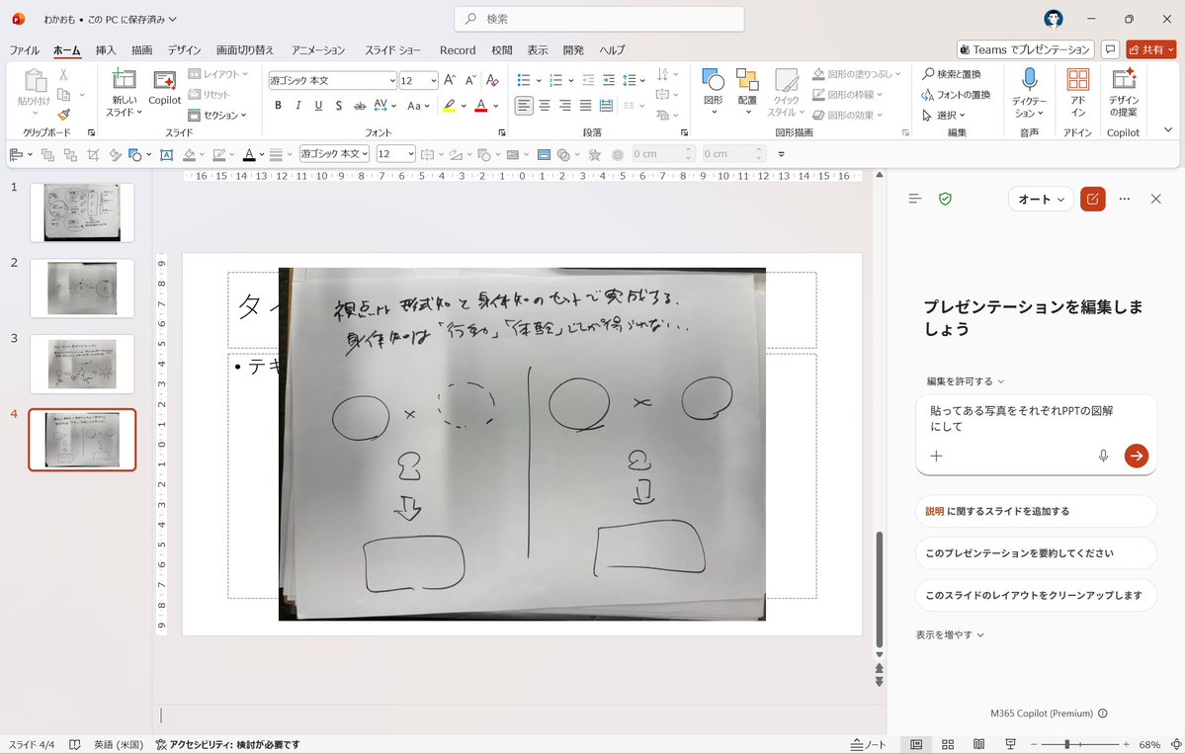The width and height of the screenshot is (1185, 754).
Task: Enable center text alignment
Action: click(545, 106)
